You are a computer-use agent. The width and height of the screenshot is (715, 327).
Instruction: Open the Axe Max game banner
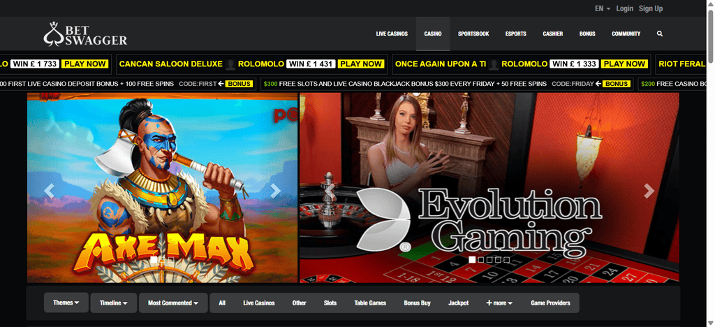162,187
